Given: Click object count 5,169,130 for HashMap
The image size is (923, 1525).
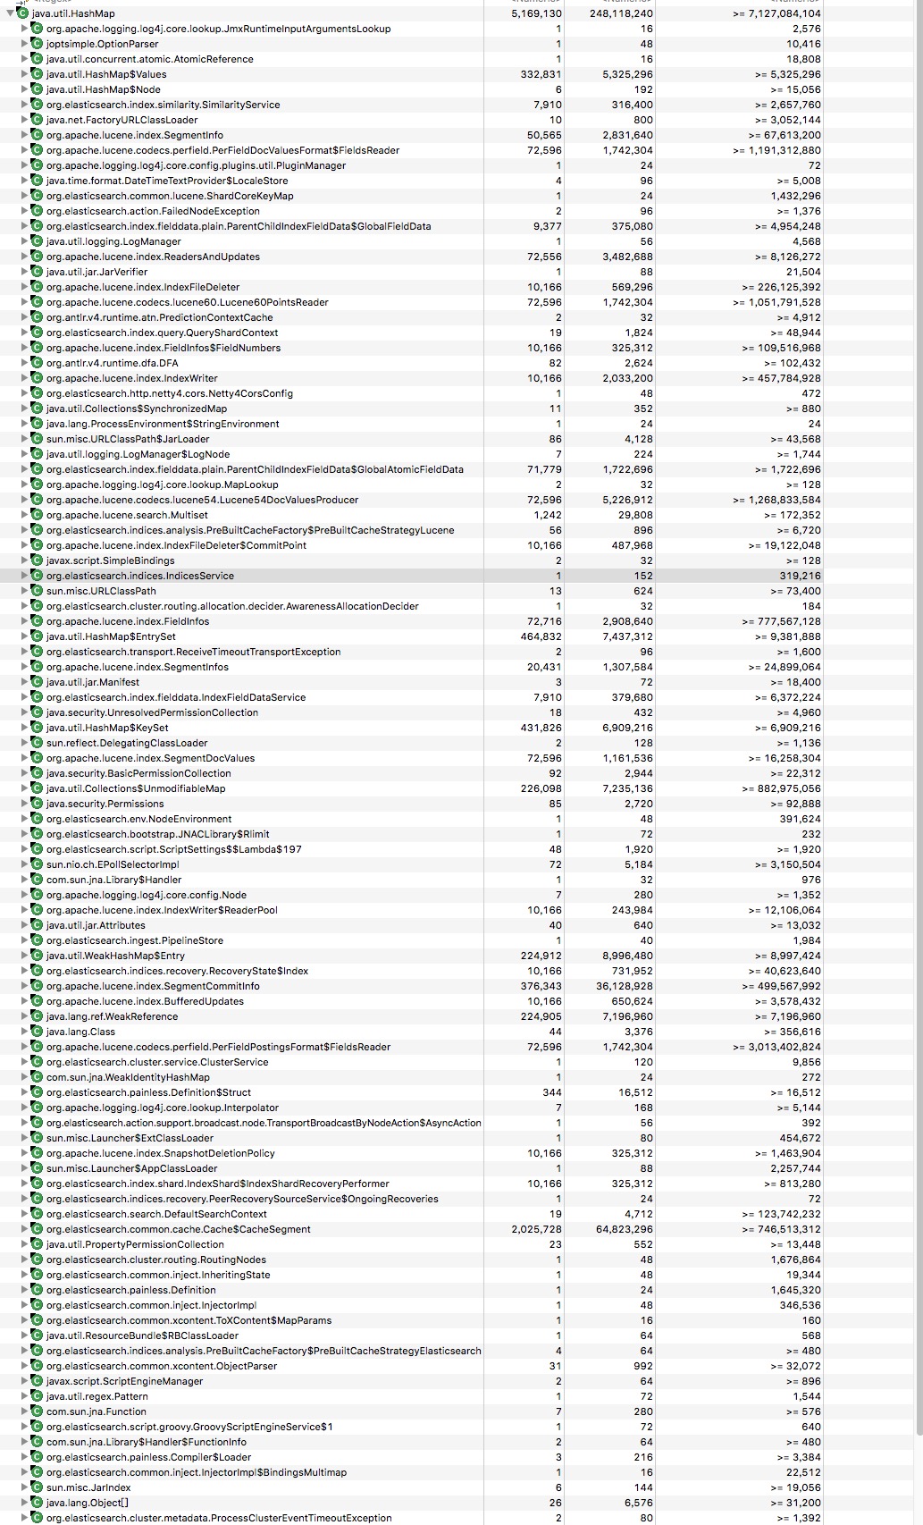Looking at the screenshot, I should (x=537, y=13).
